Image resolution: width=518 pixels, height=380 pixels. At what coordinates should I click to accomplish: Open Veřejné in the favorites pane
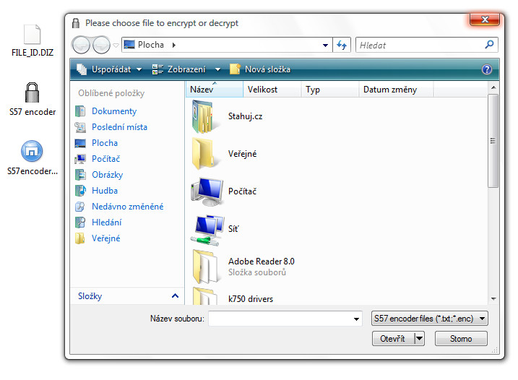105,238
